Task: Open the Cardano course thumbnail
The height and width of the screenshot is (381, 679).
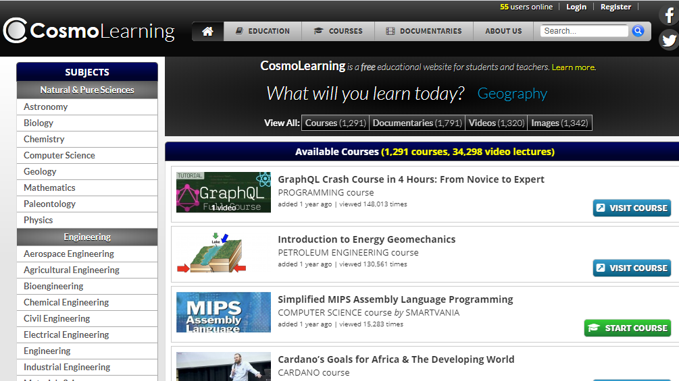Action: [x=224, y=366]
